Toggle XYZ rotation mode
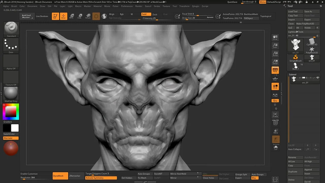The width and height of the screenshot is (325, 183). click(x=275, y=101)
